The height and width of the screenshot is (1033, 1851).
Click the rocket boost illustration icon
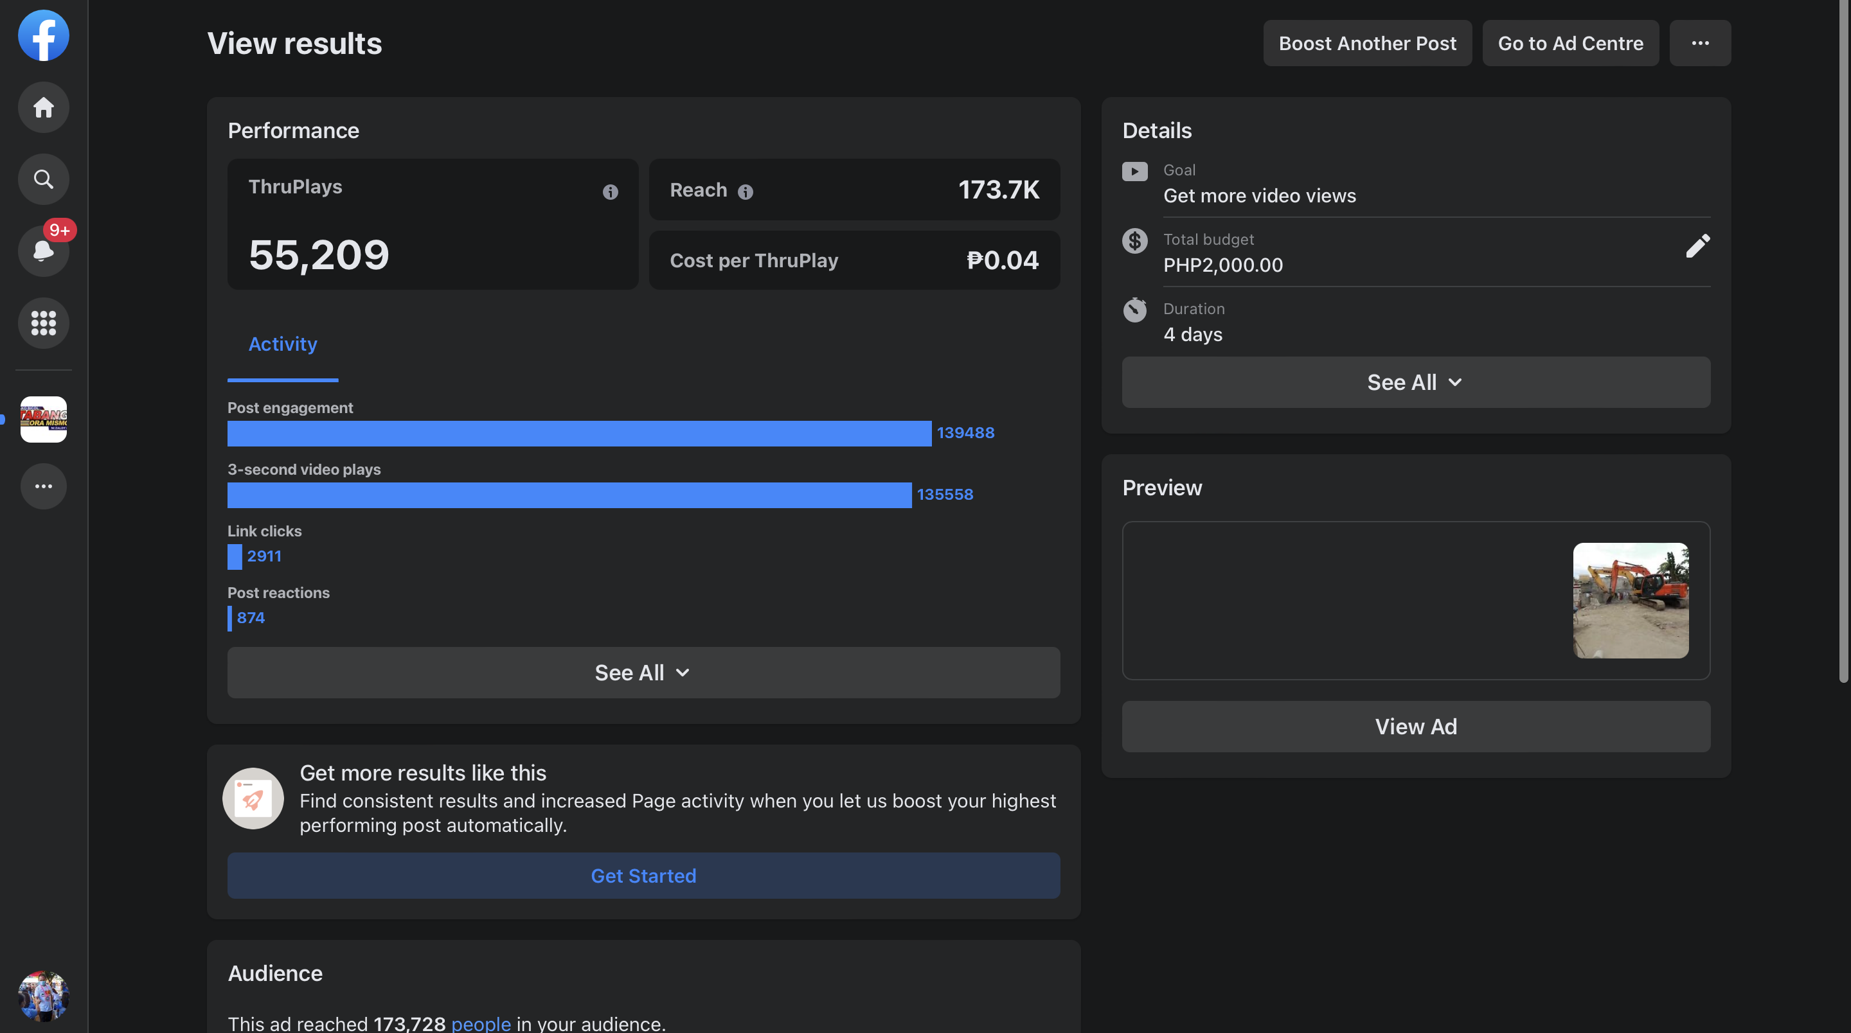click(253, 799)
